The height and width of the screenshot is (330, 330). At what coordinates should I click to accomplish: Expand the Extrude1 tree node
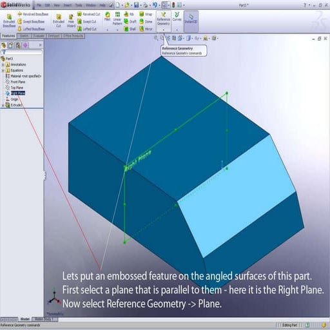[x=3, y=105]
